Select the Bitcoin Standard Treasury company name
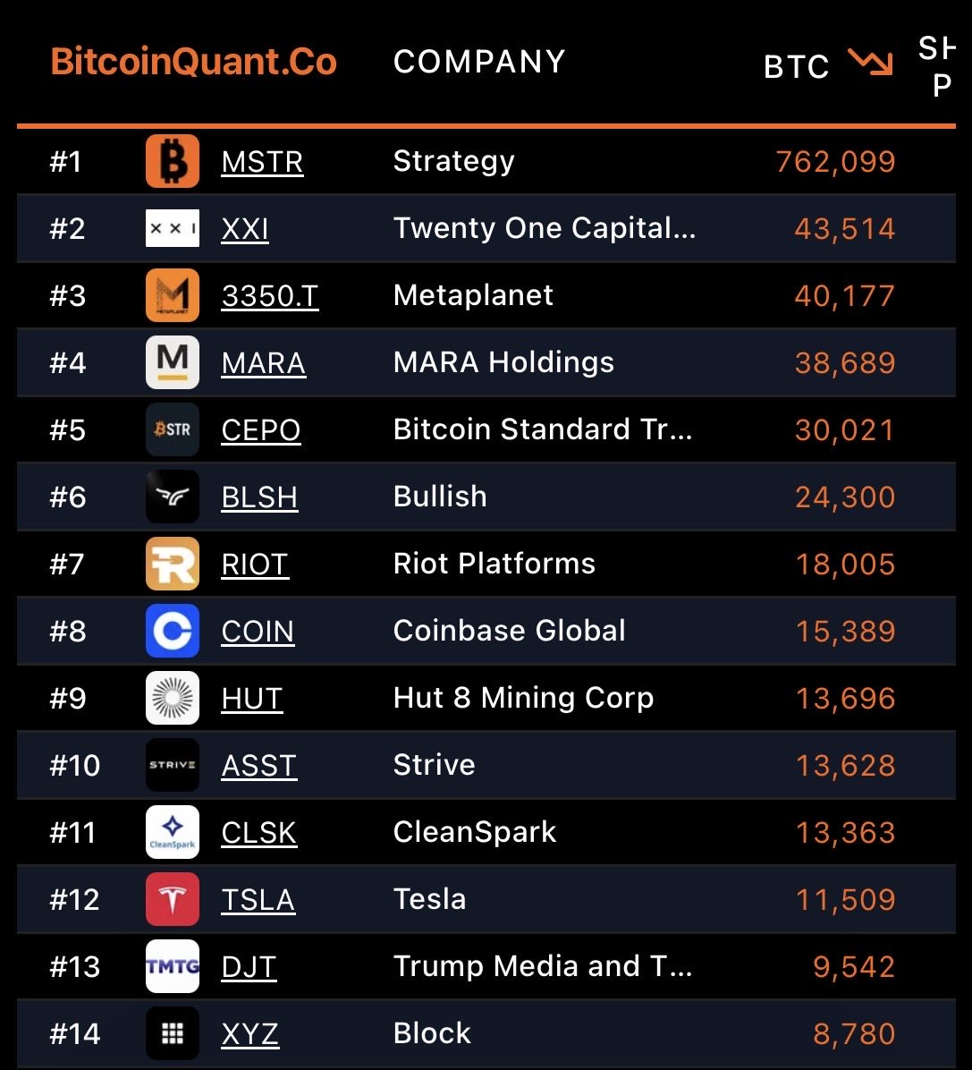This screenshot has height=1070, width=972. pos(542,430)
